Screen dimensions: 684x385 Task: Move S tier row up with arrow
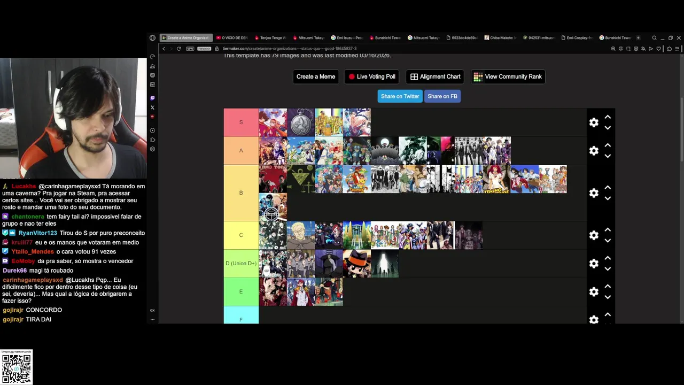[608, 117]
